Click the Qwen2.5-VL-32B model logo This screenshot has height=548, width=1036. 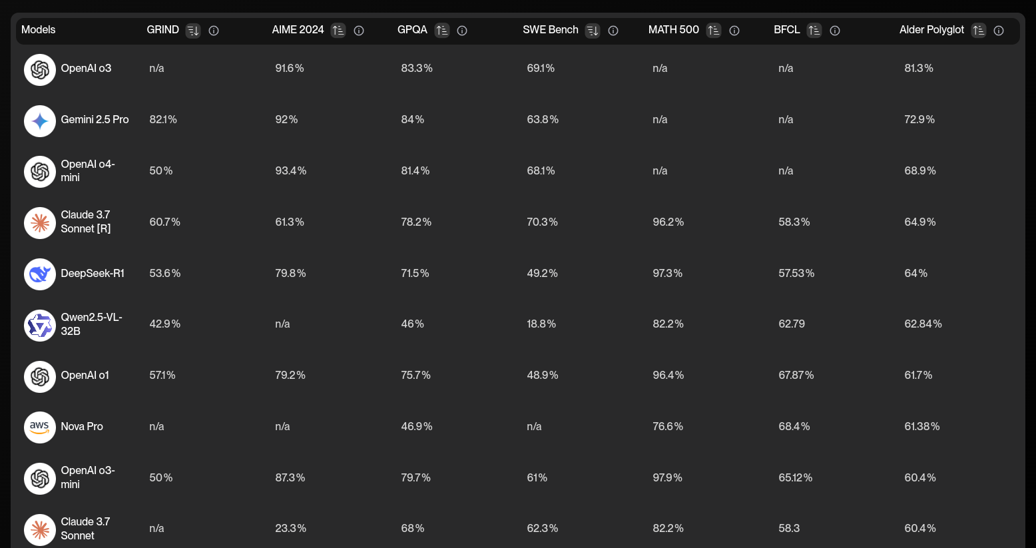tap(40, 326)
